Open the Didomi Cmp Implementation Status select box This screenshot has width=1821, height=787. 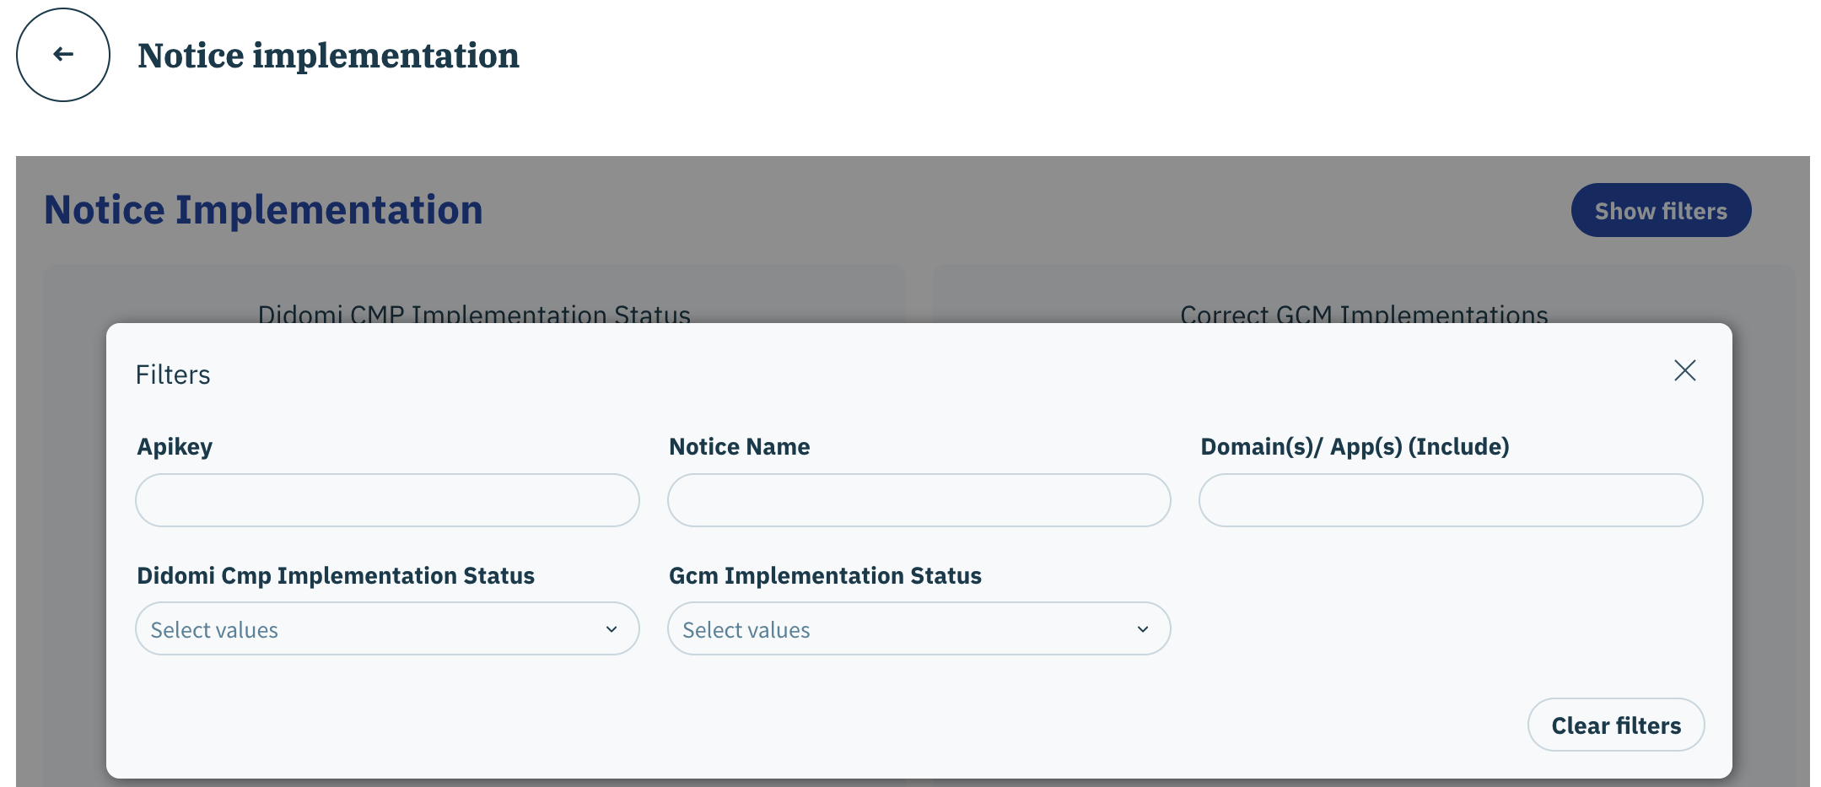click(x=371, y=629)
